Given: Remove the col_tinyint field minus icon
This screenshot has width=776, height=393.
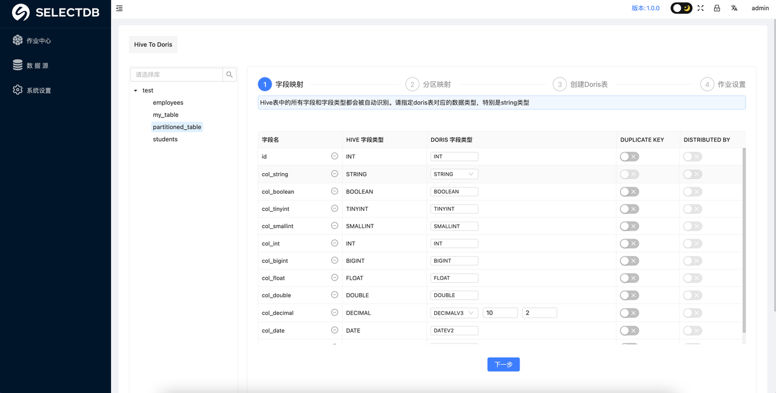Looking at the screenshot, I should 335,208.
